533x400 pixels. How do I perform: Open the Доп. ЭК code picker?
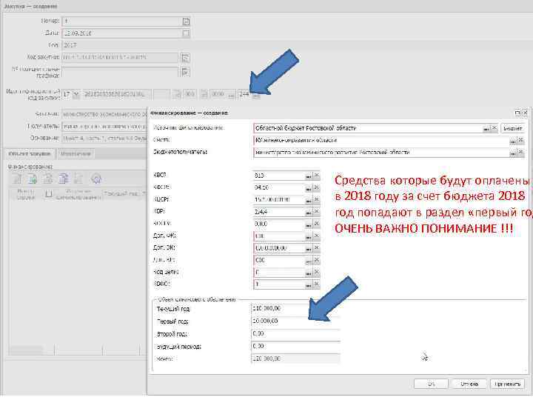point(308,249)
